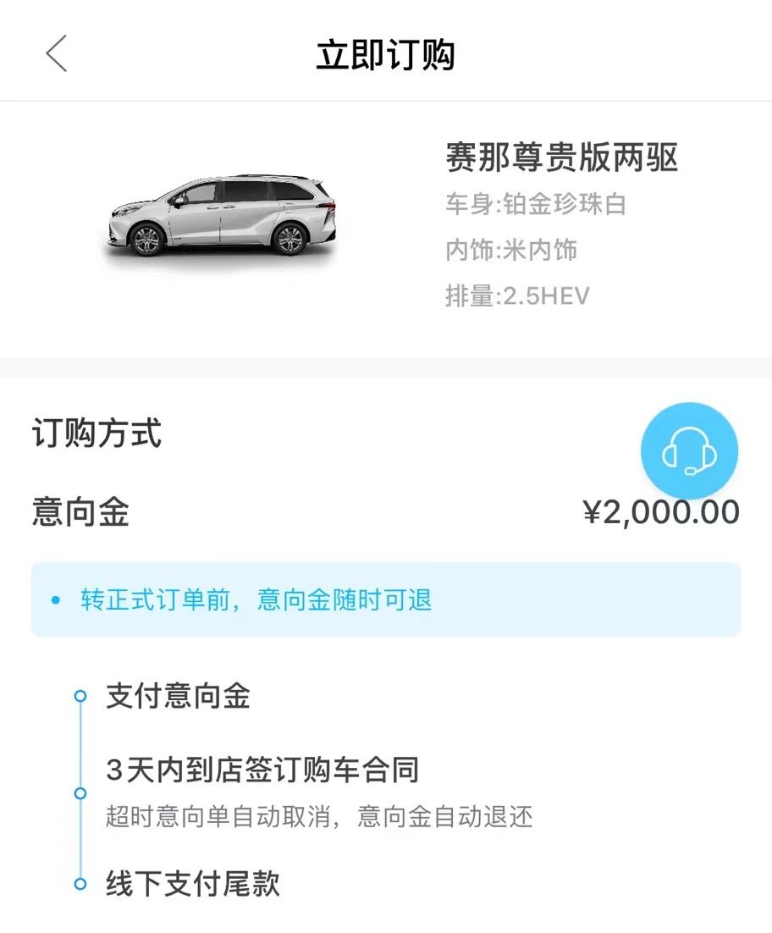Tap the 车身:铂金珍珠白 body color line
This screenshot has height=933, width=772.
tap(535, 204)
